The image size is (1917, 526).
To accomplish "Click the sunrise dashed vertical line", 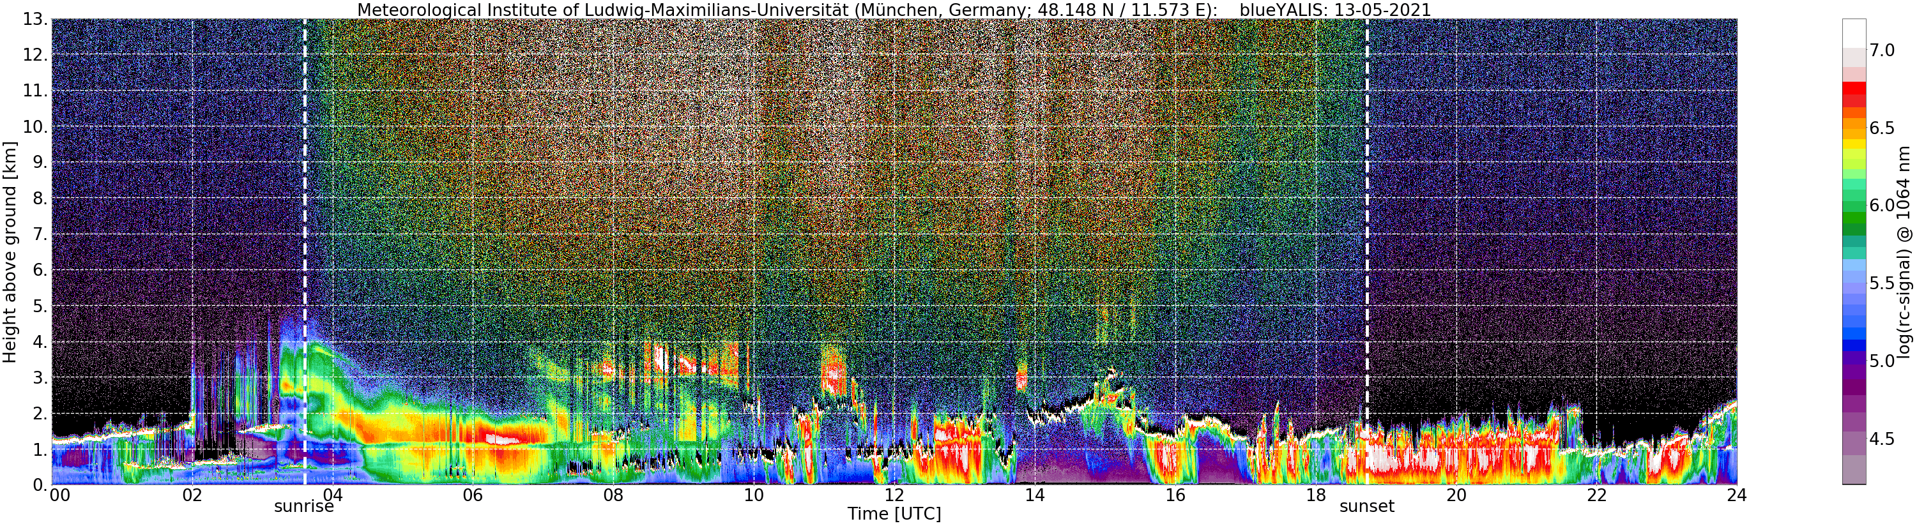I will tap(305, 252).
